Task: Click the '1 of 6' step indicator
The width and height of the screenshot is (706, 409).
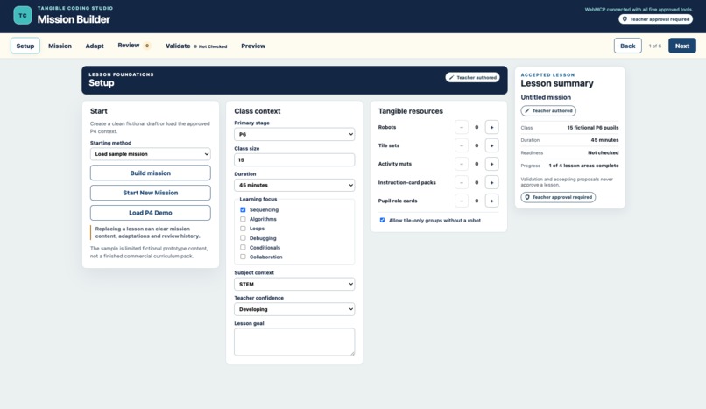Action: pyautogui.click(x=654, y=46)
